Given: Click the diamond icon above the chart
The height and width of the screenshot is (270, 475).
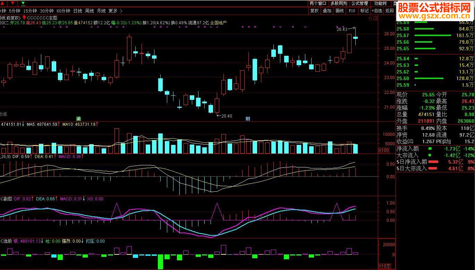Looking at the screenshot, I should pos(371,18).
